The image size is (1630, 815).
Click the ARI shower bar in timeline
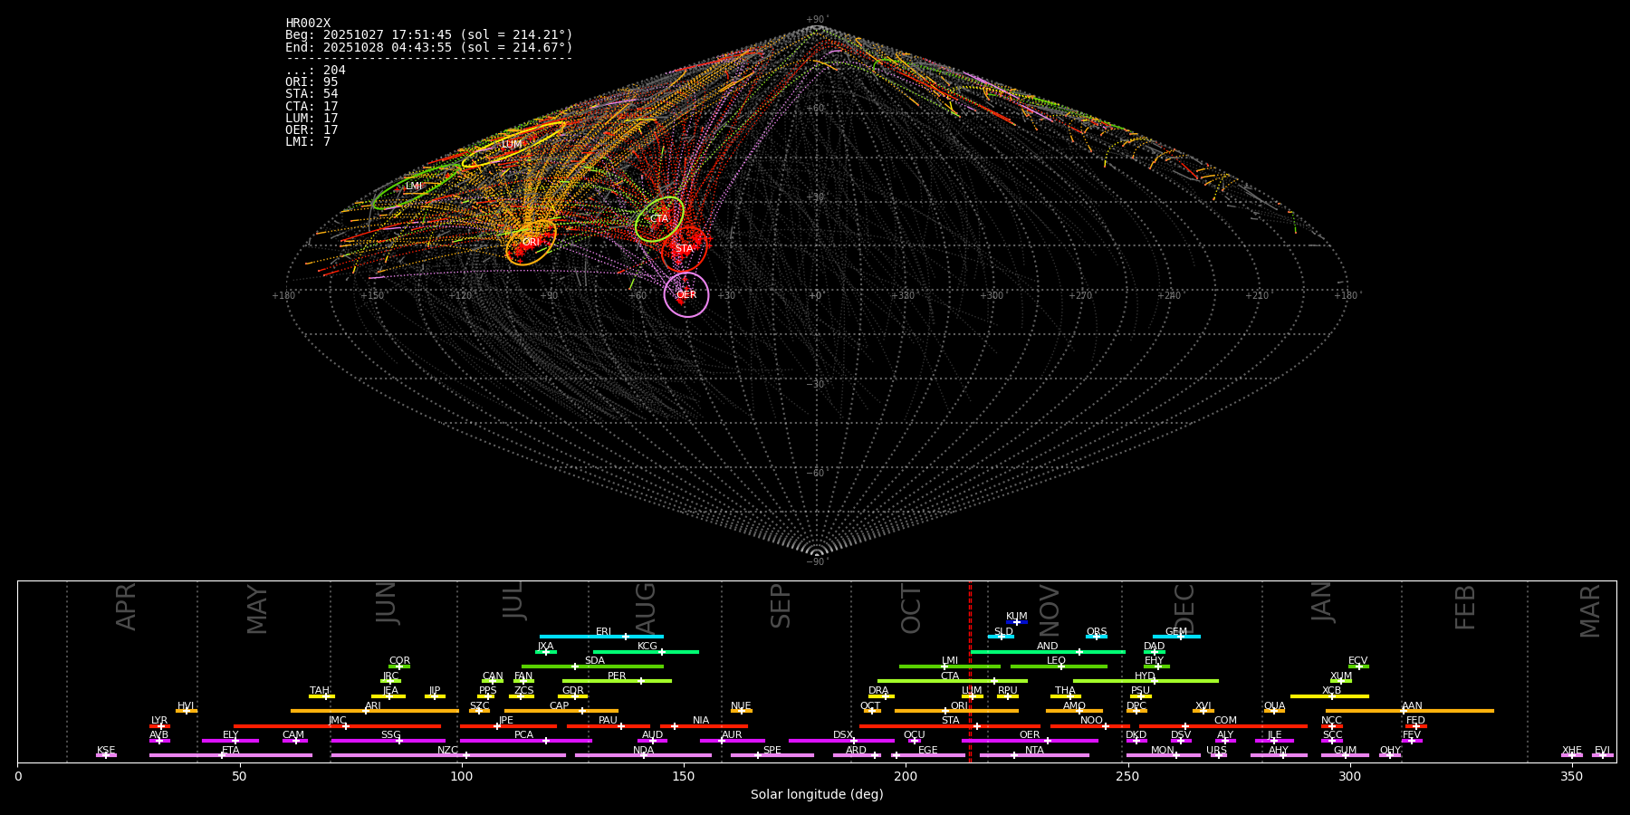coord(375,711)
